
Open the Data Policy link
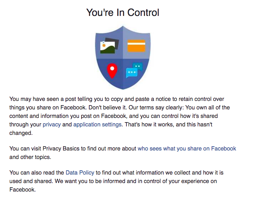click(80, 173)
